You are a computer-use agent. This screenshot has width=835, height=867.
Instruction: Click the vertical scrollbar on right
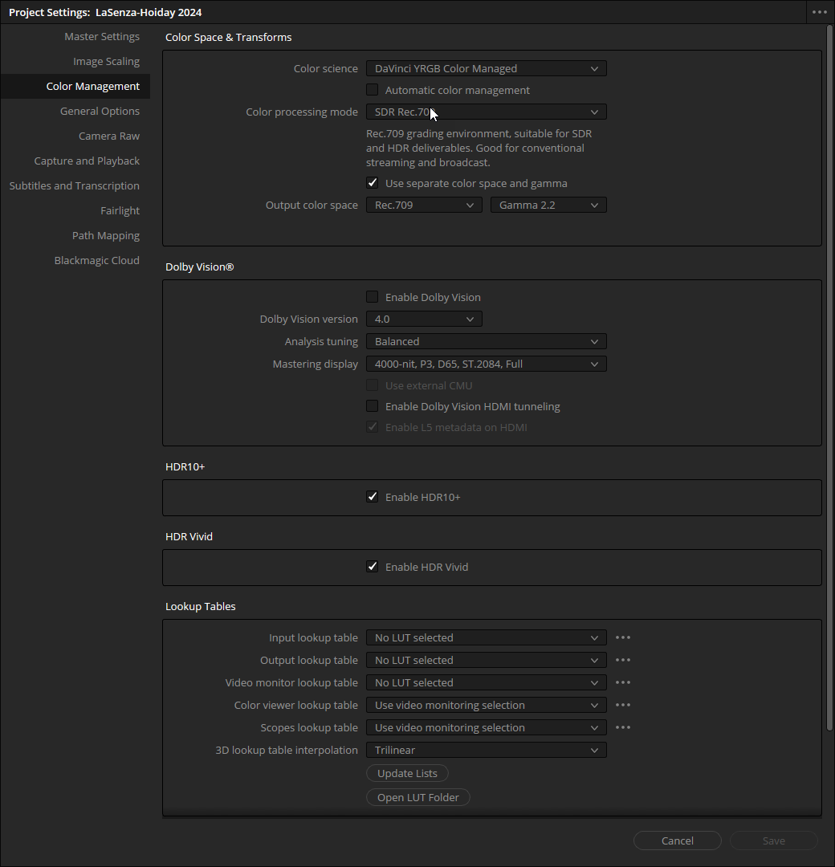pos(829,379)
